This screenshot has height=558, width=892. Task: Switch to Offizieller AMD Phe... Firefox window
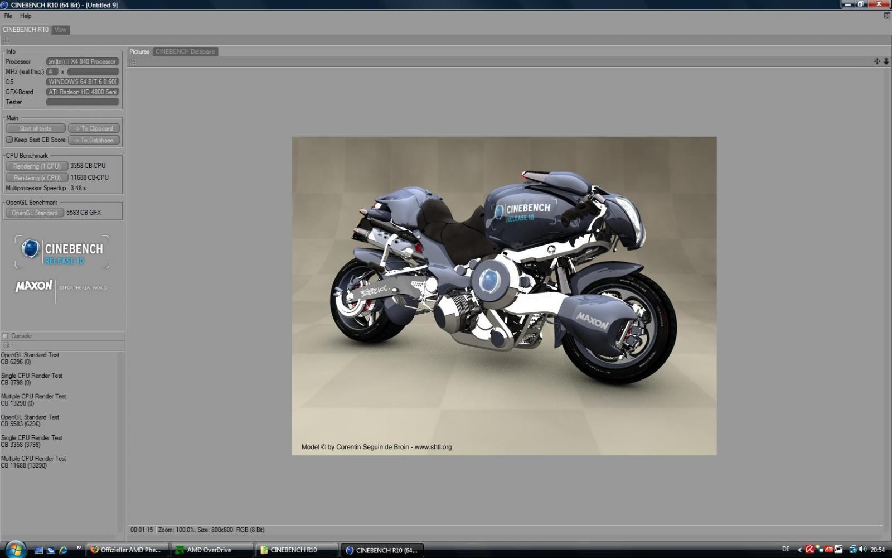[127, 550]
